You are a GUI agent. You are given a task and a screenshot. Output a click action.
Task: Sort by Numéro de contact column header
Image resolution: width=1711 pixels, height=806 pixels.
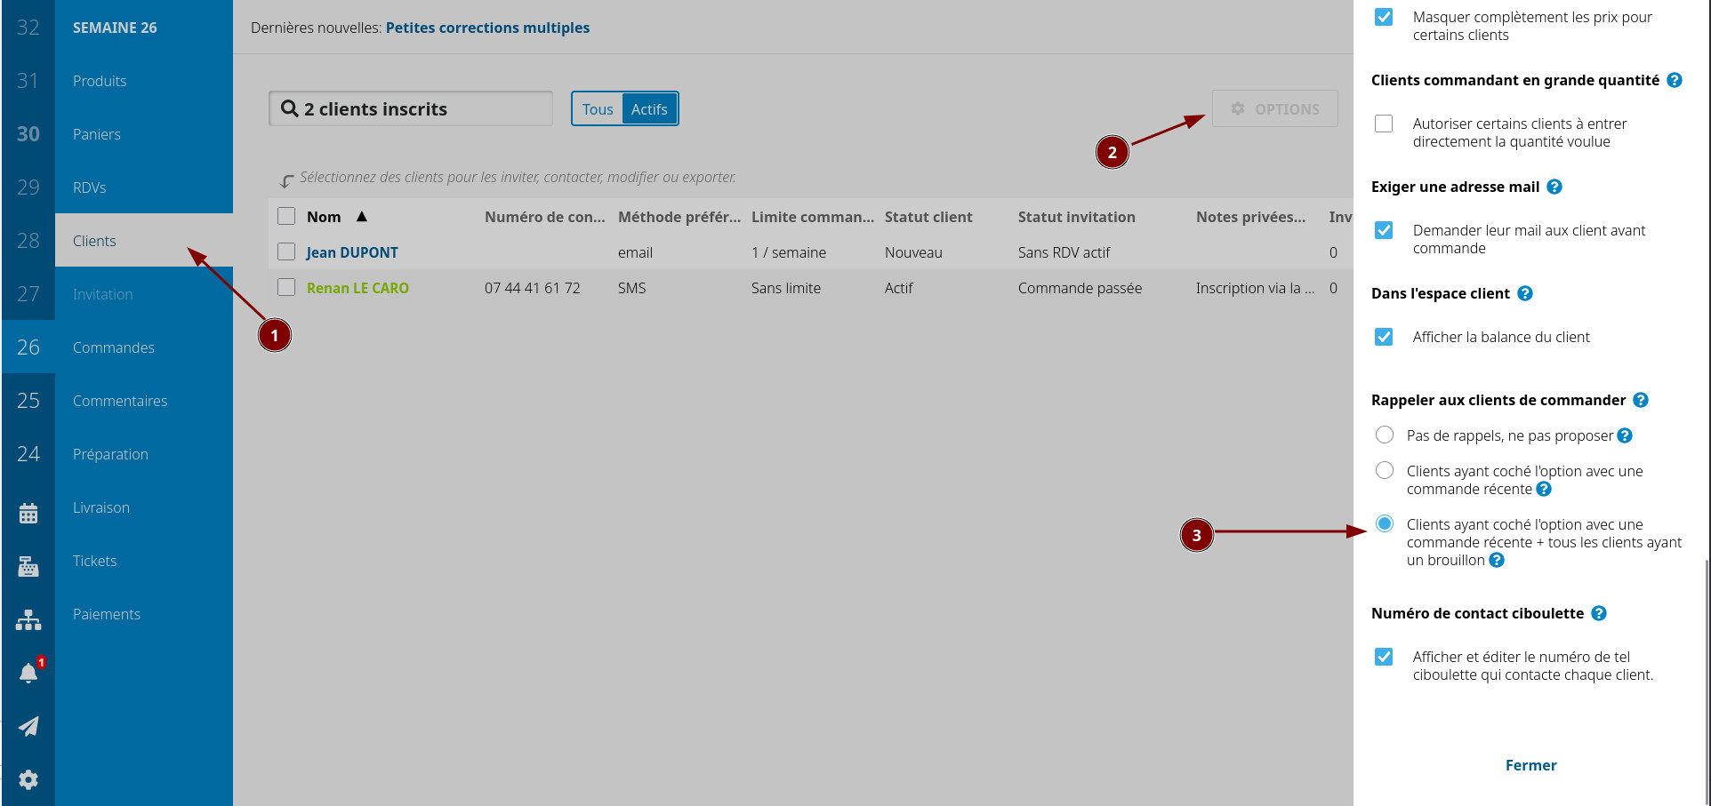[x=544, y=217]
